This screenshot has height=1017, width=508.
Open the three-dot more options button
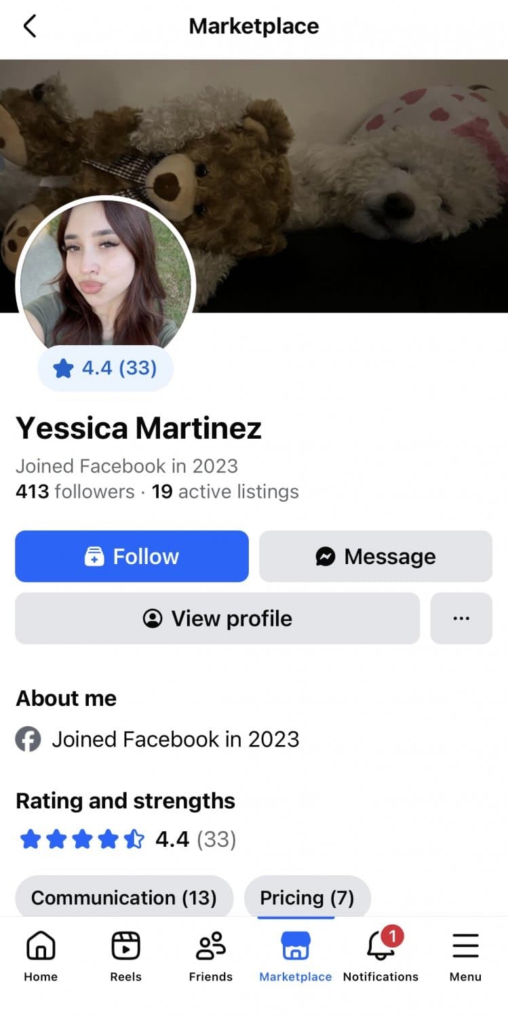[461, 618]
